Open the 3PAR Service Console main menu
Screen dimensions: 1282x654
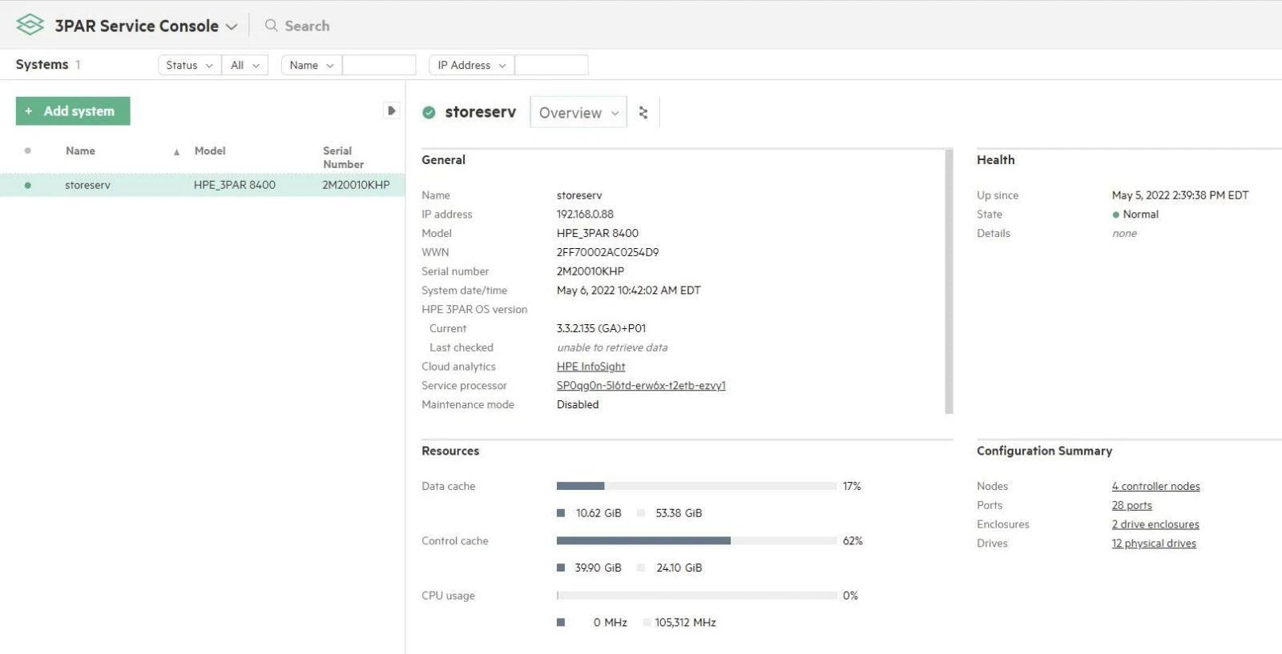pyautogui.click(x=147, y=26)
